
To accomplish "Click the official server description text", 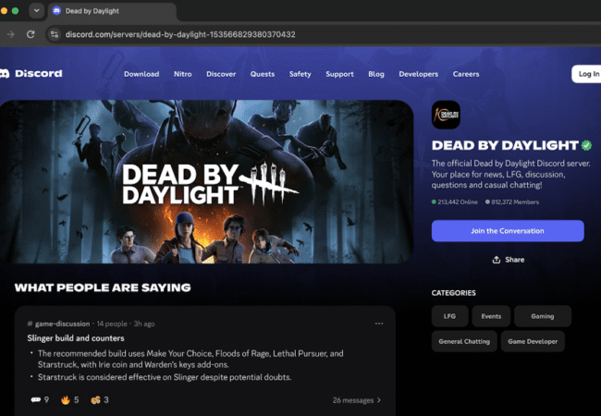I will pos(511,175).
